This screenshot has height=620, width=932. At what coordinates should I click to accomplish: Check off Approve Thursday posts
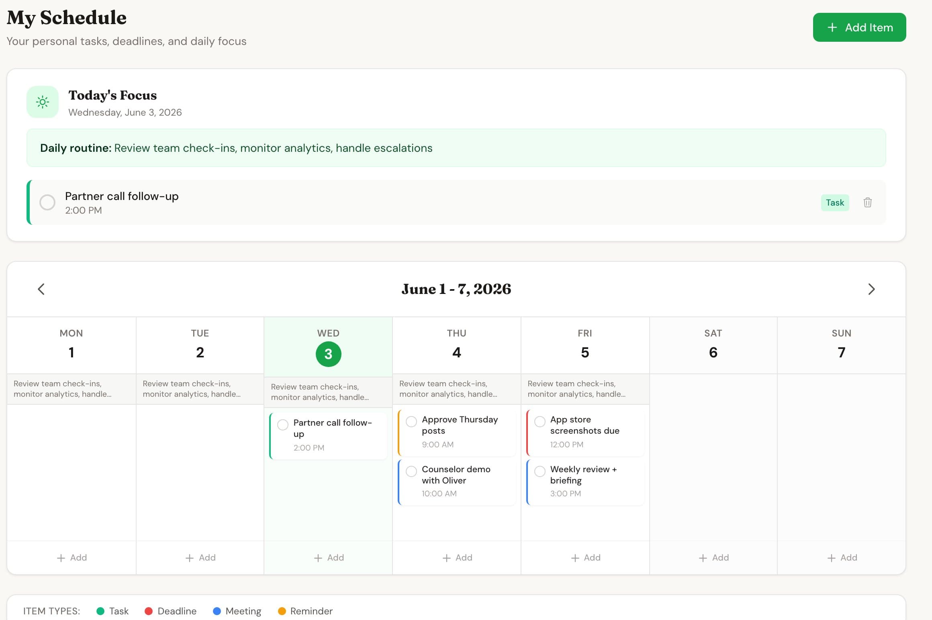(x=411, y=421)
